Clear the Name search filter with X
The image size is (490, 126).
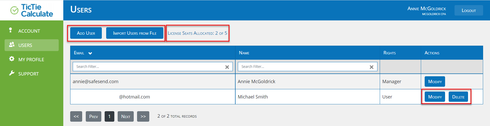pos(372,67)
